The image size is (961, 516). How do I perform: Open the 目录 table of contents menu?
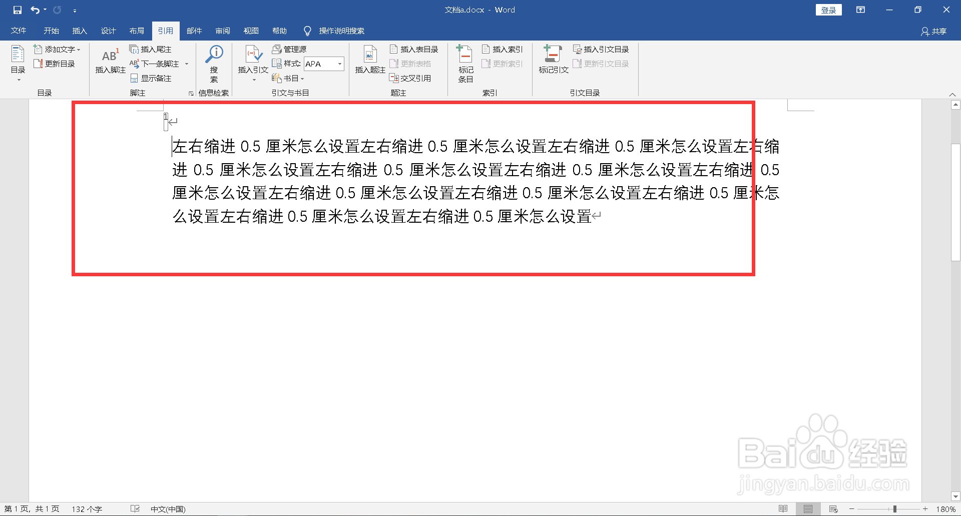click(x=18, y=63)
